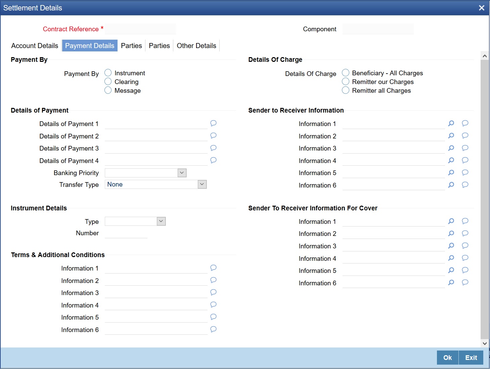Expand the Instrument Type dropdown
Image resolution: width=490 pixels, height=369 pixels.
click(x=161, y=221)
